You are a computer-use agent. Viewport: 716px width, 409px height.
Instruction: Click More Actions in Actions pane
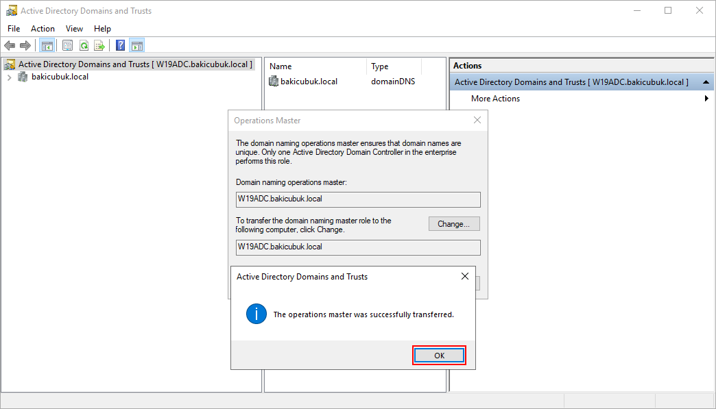tap(495, 99)
